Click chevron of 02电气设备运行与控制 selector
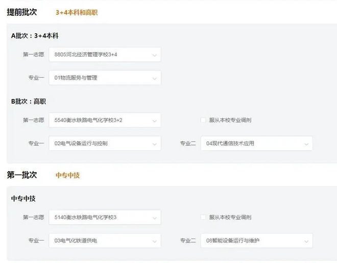 pyautogui.click(x=155, y=144)
